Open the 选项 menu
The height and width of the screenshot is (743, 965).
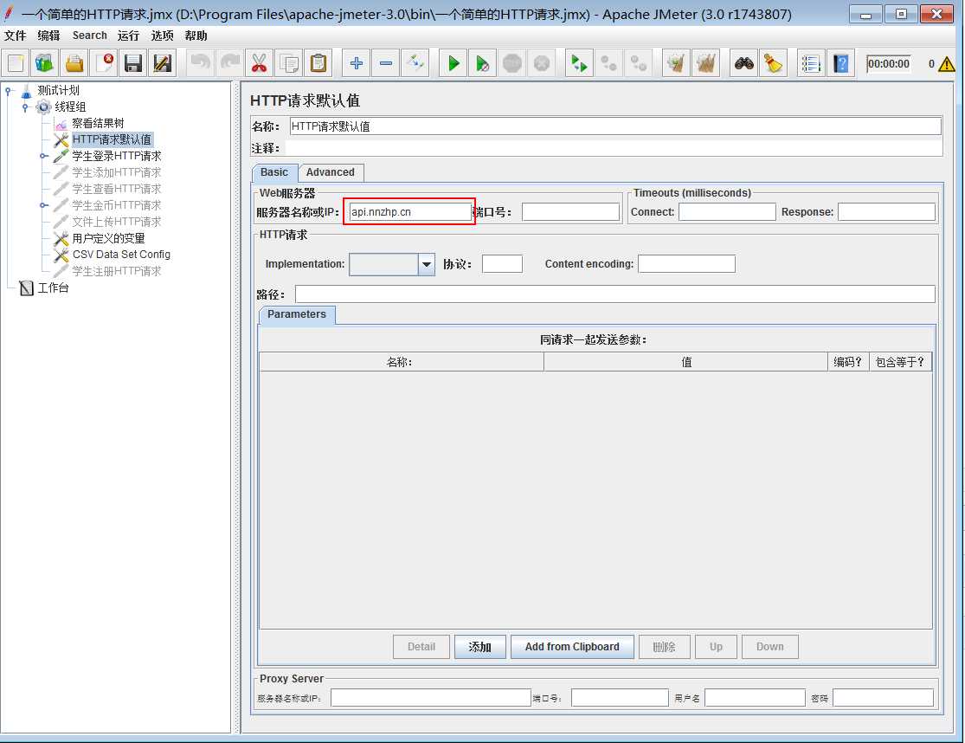click(163, 36)
